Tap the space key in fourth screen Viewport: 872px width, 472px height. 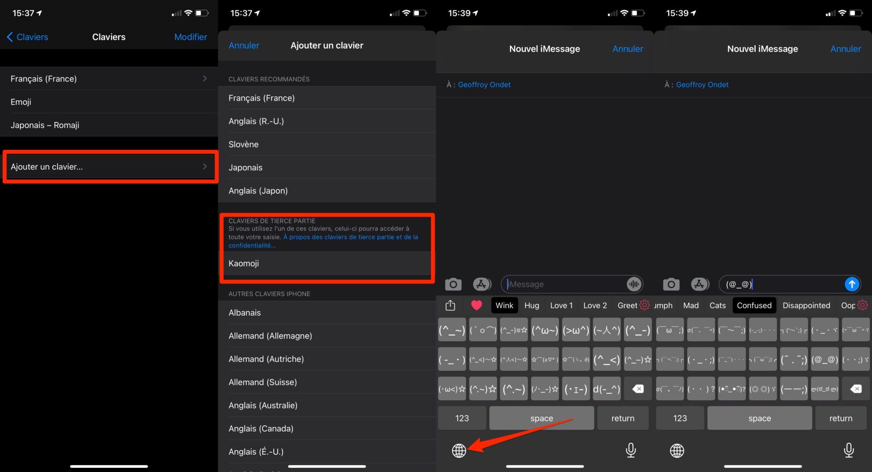coord(759,418)
